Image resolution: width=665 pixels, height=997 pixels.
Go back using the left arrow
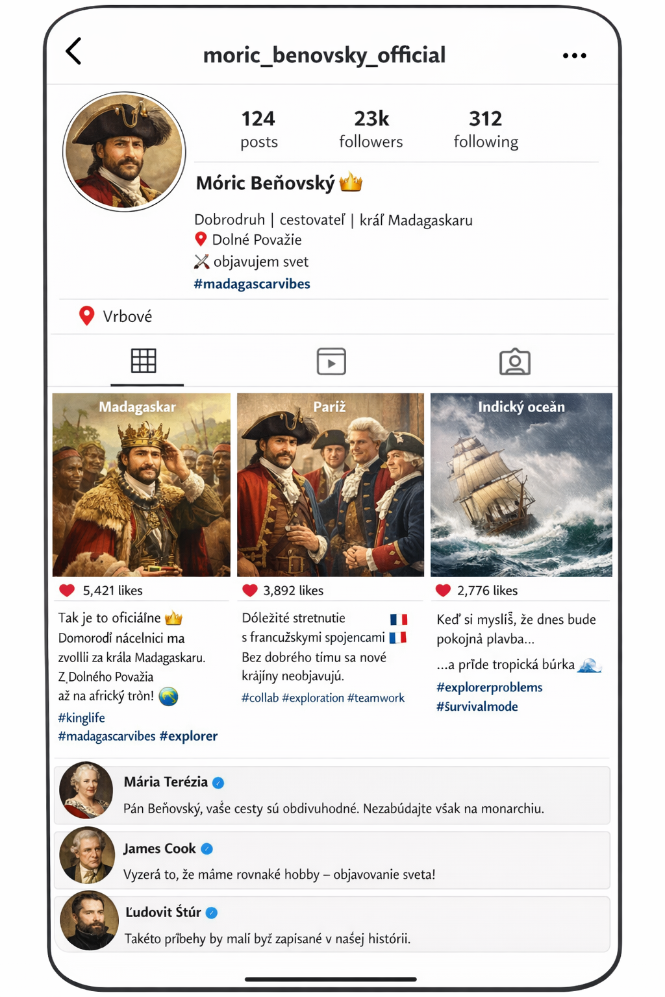point(74,51)
